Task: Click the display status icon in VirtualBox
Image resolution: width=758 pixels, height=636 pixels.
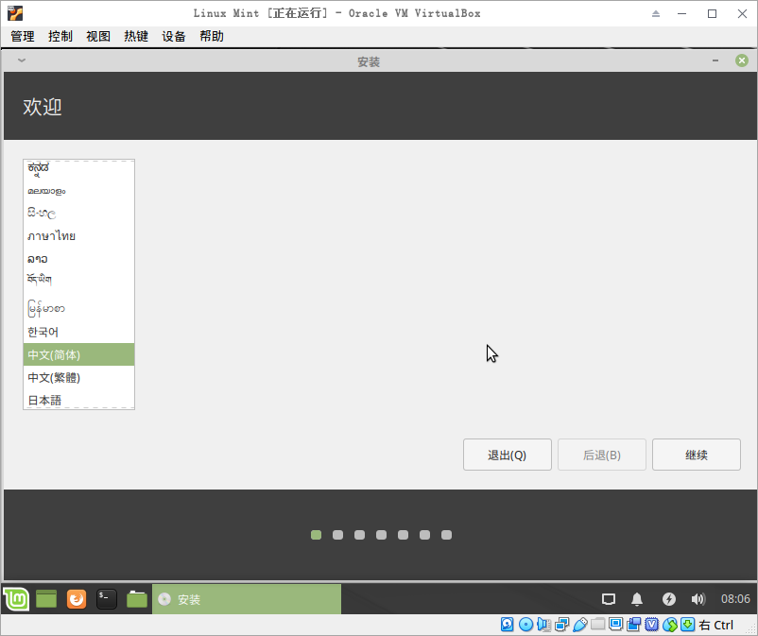Action: 613,624
